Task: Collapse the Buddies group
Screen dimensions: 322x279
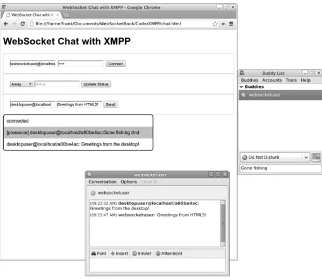Action: [x=241, y=87]
